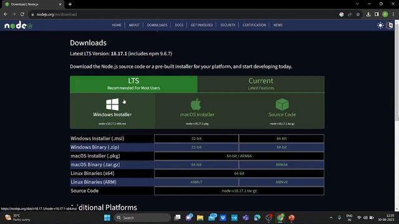Open the clock showing 12:35
Viewport: 399px width, 224px height.
[x=387, y=218]
